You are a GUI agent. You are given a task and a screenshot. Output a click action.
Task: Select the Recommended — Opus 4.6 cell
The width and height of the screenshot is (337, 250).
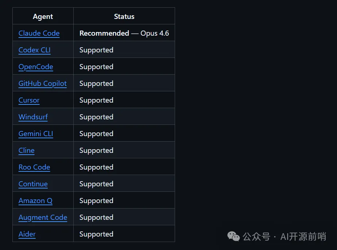pyautogui.click(x=124, y=33)
